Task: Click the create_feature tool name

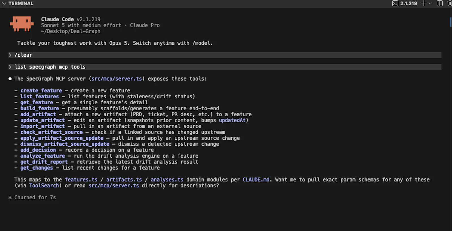Action: [x=41, y=90]
